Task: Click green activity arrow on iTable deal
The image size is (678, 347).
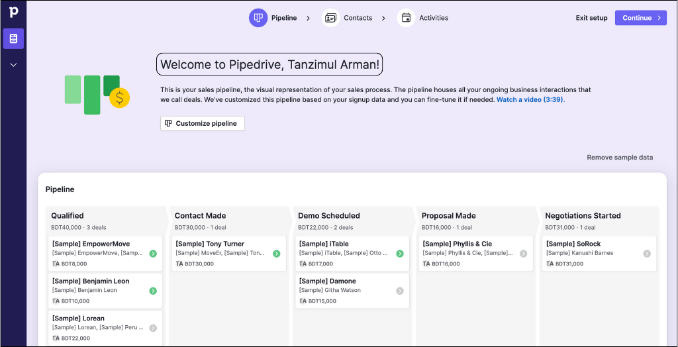Action: click(x=400, y=254)
